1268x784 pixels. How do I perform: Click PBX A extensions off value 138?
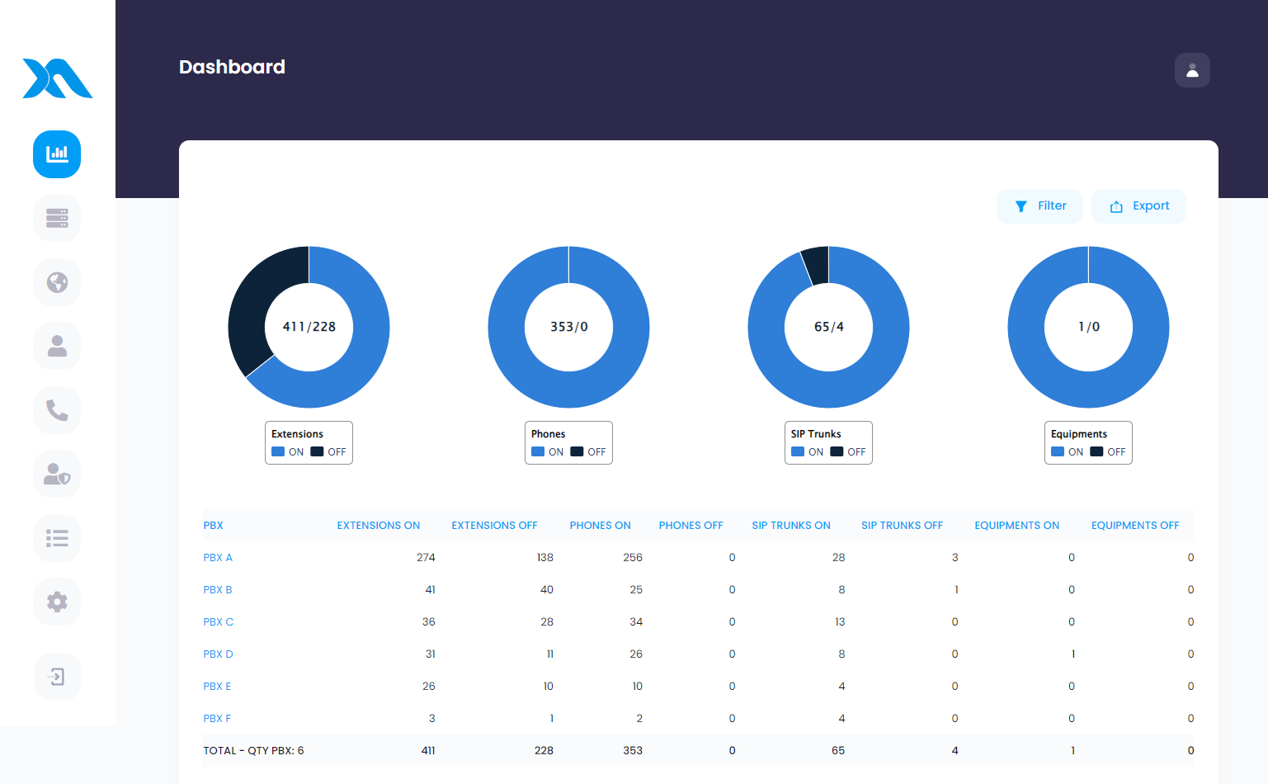tap(545, 558)
